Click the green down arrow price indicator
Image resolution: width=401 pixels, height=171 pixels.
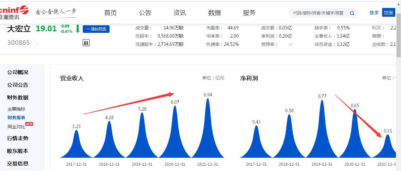pyautogui.click(x=77, y=29)
